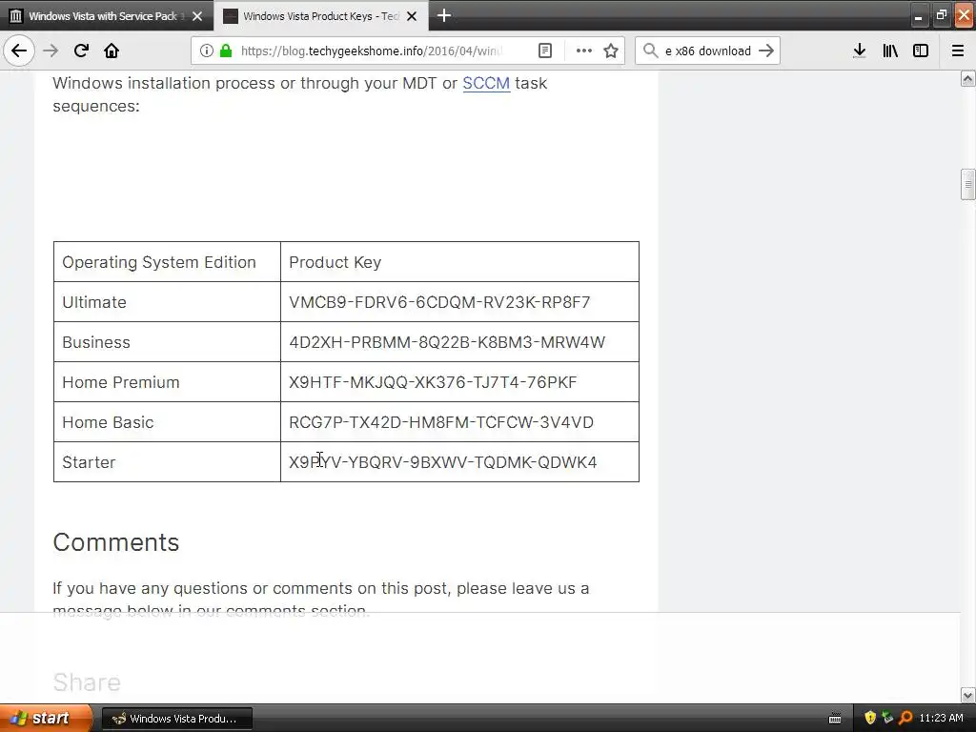Click the orange magnifier tray icon

[905, 718]
